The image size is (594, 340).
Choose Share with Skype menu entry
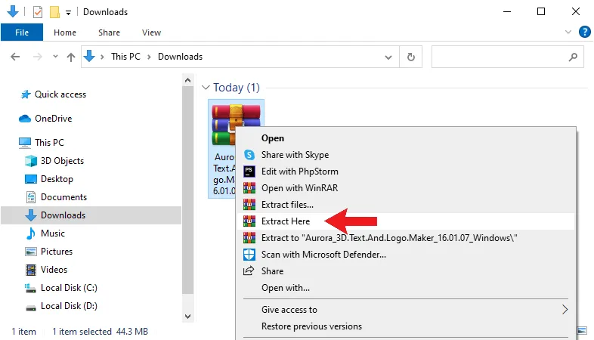[x=406, y=155]
